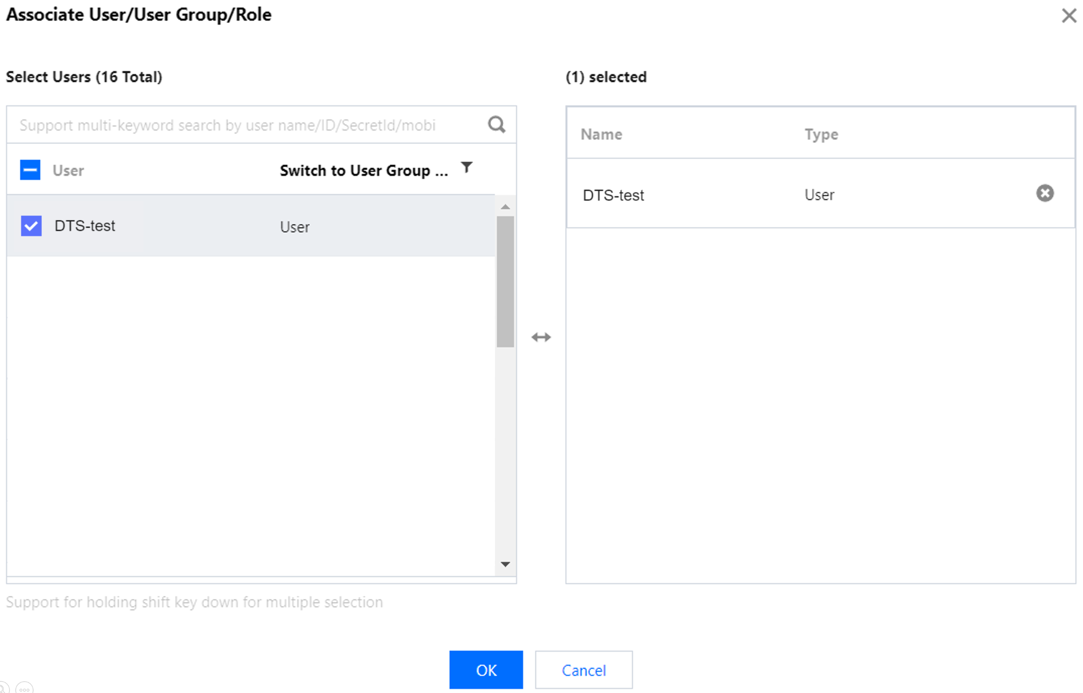Click the Name column header

pos(601,135)
